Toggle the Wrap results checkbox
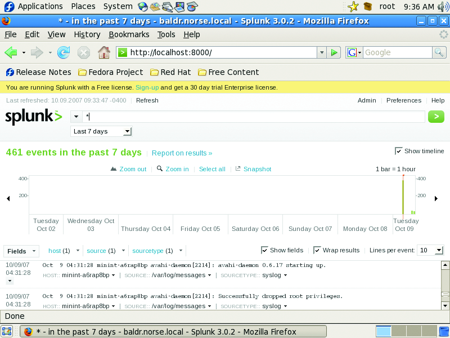Image resolution: width=450 pixels, height=338 pixels. click(x=317, y=250)
